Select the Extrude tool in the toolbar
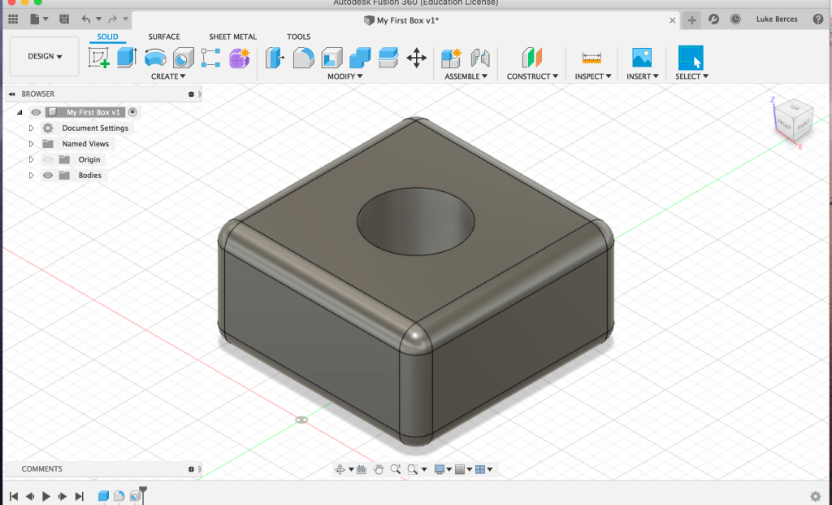The height and width of the screenshot is (505, 832). (126, 58)
